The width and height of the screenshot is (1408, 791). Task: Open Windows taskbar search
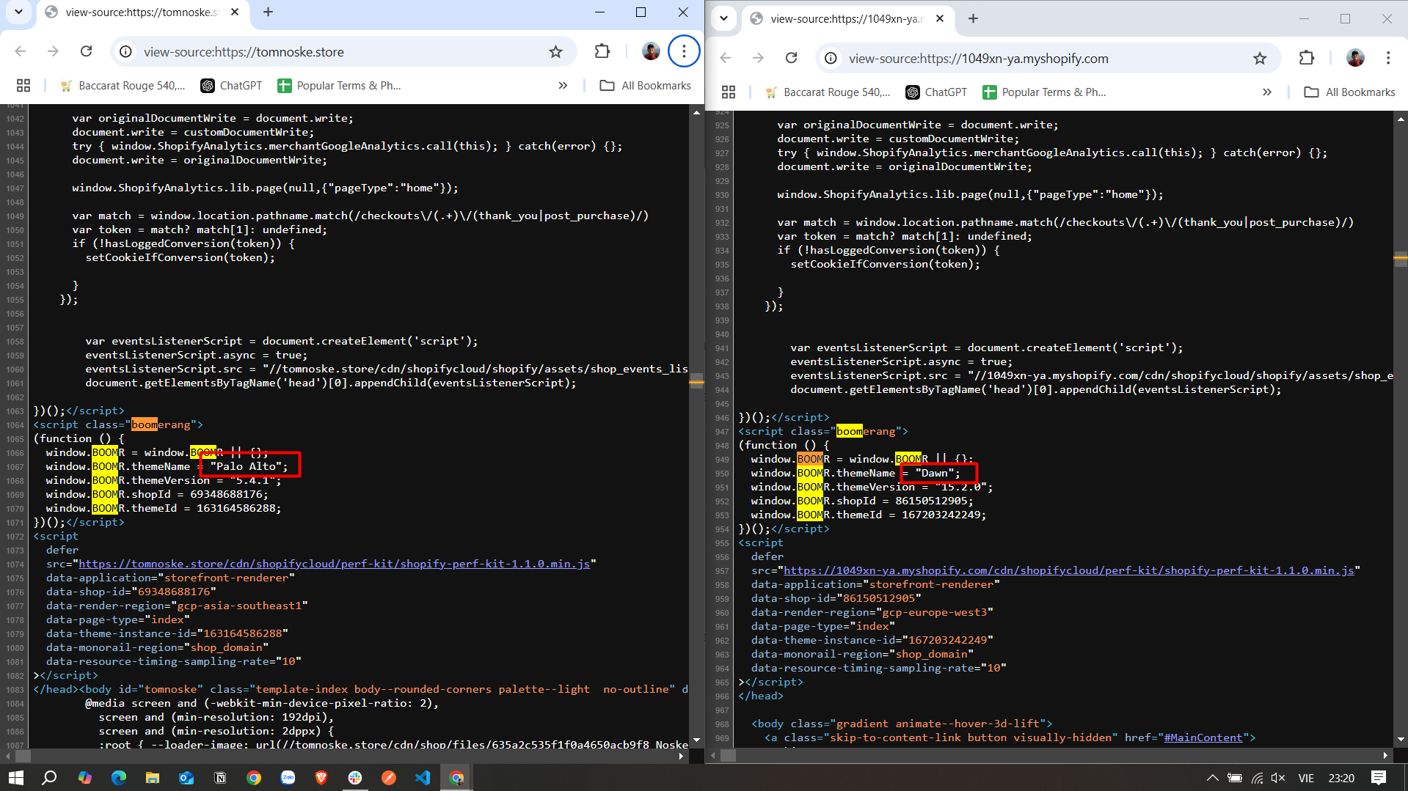49,778
